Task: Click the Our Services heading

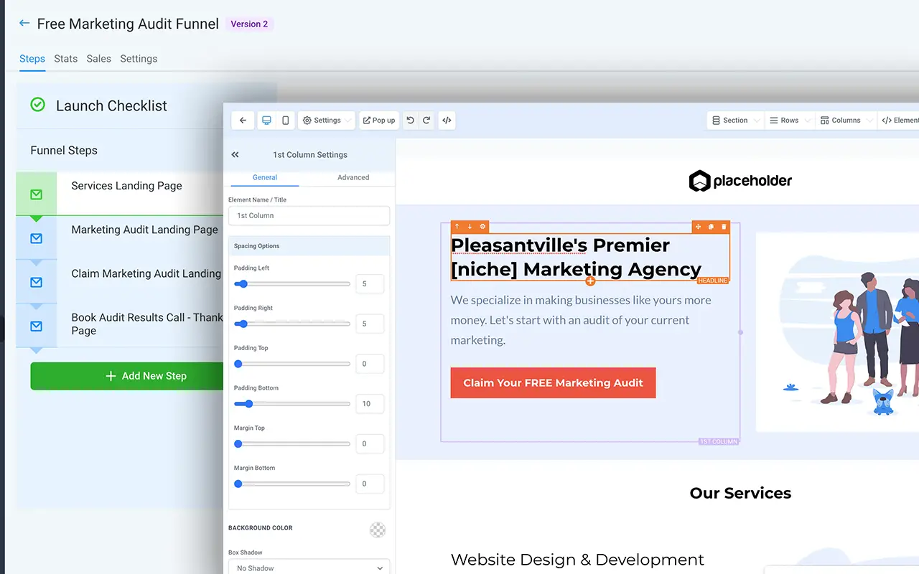Action: (740, 493)
